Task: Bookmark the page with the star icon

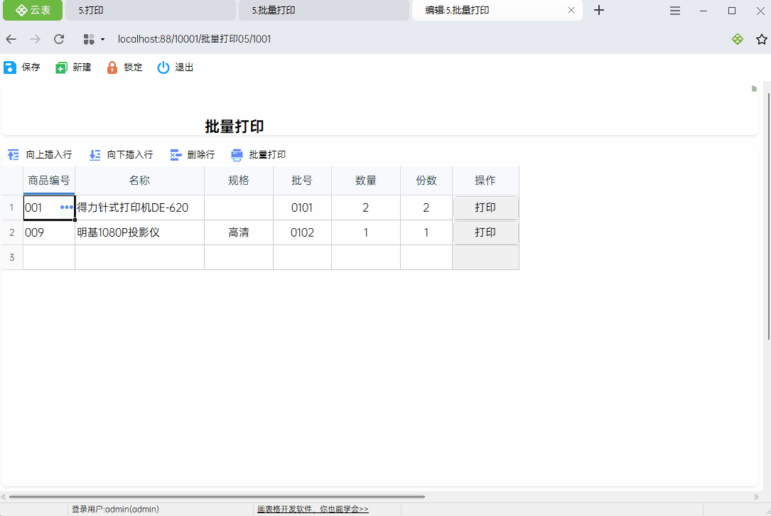Action: click(762, 39)
